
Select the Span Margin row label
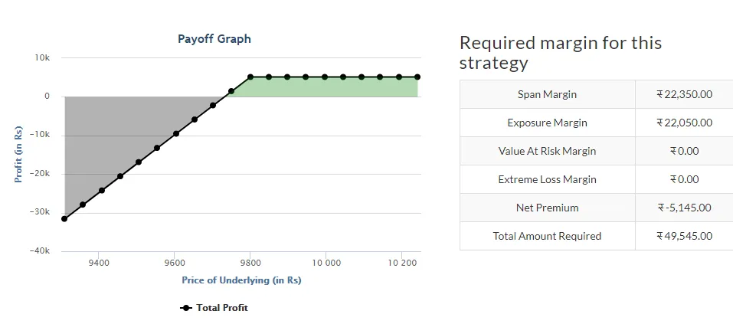click(547, 94)
